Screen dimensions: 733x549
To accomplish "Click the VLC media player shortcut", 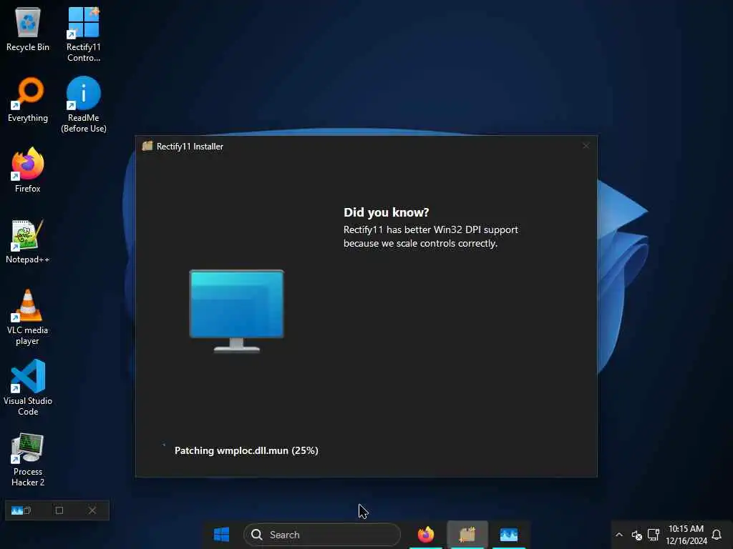I will [28, 317].
